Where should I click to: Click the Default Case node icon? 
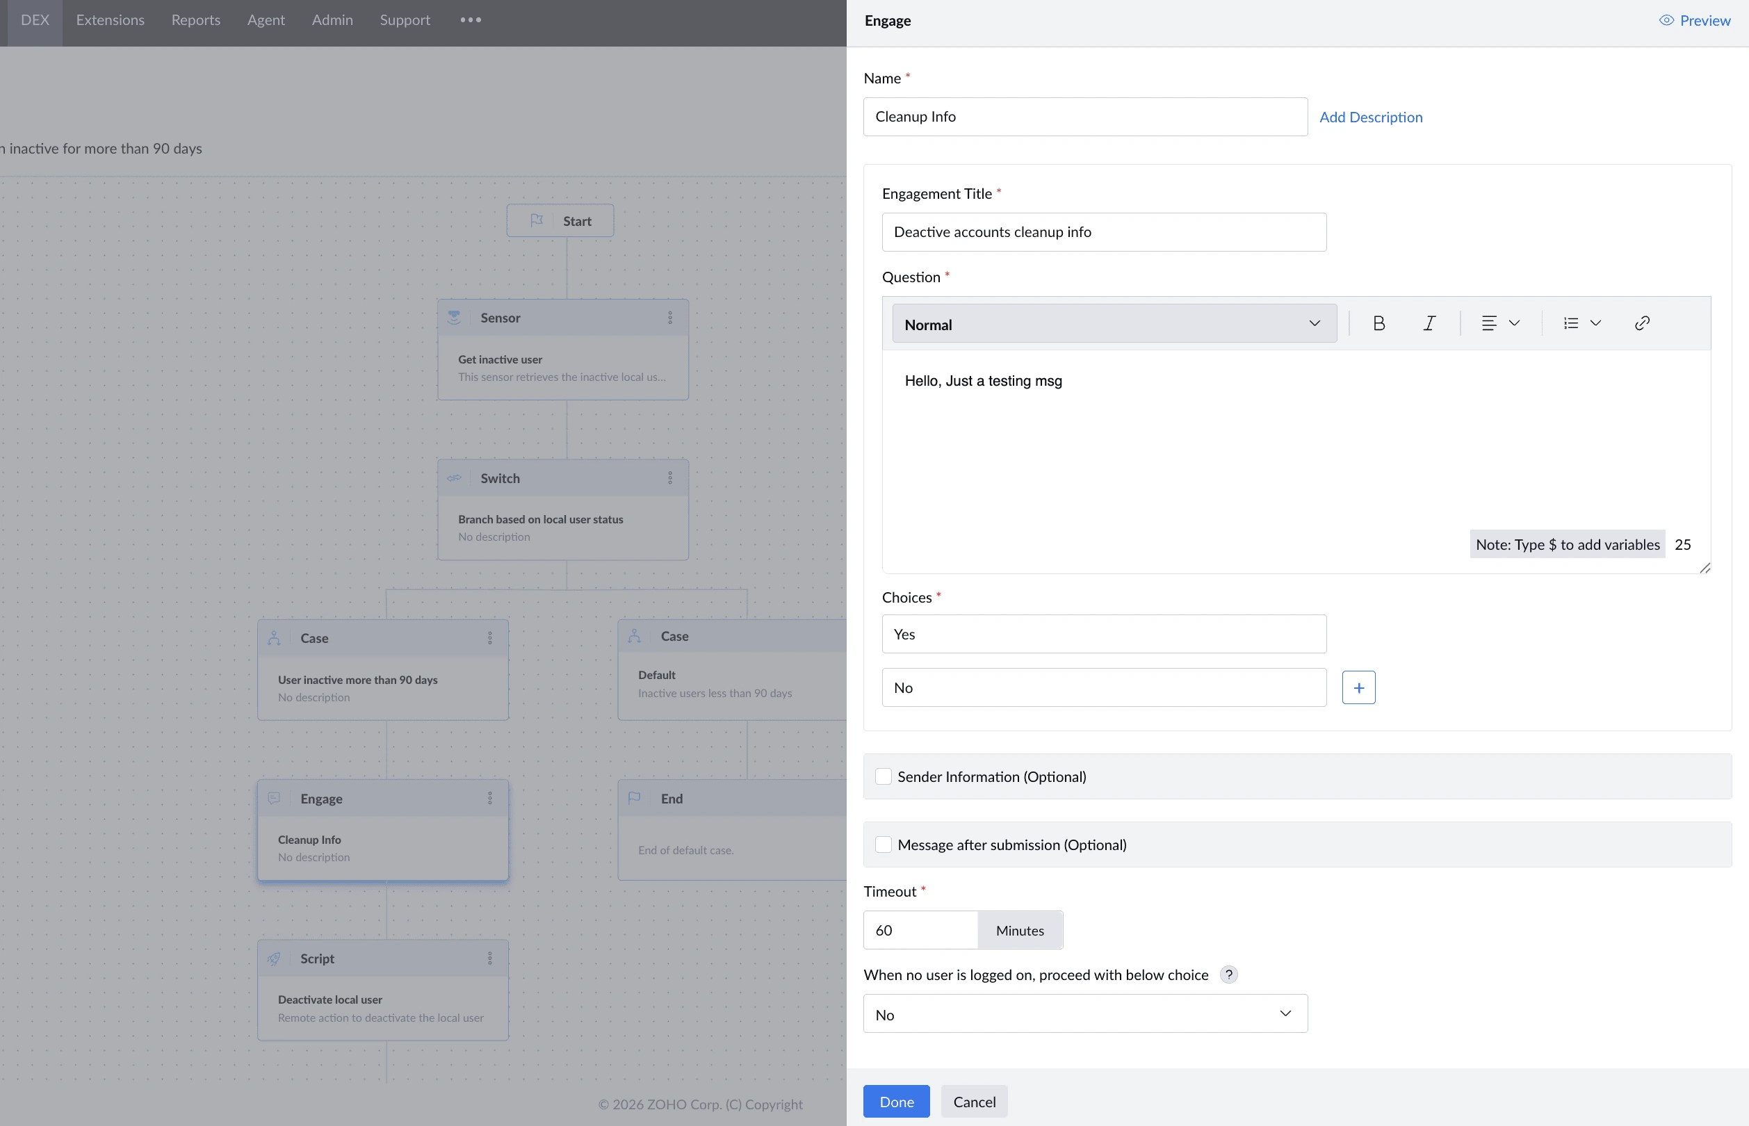(635, 636)
